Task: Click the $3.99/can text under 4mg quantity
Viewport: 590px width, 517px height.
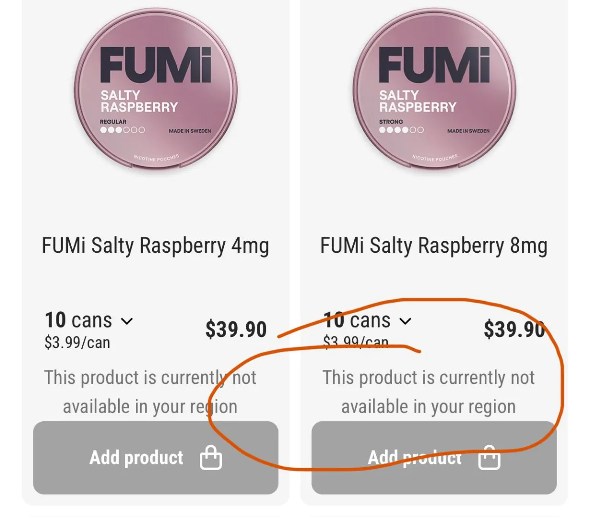Action: click(77, 343)
